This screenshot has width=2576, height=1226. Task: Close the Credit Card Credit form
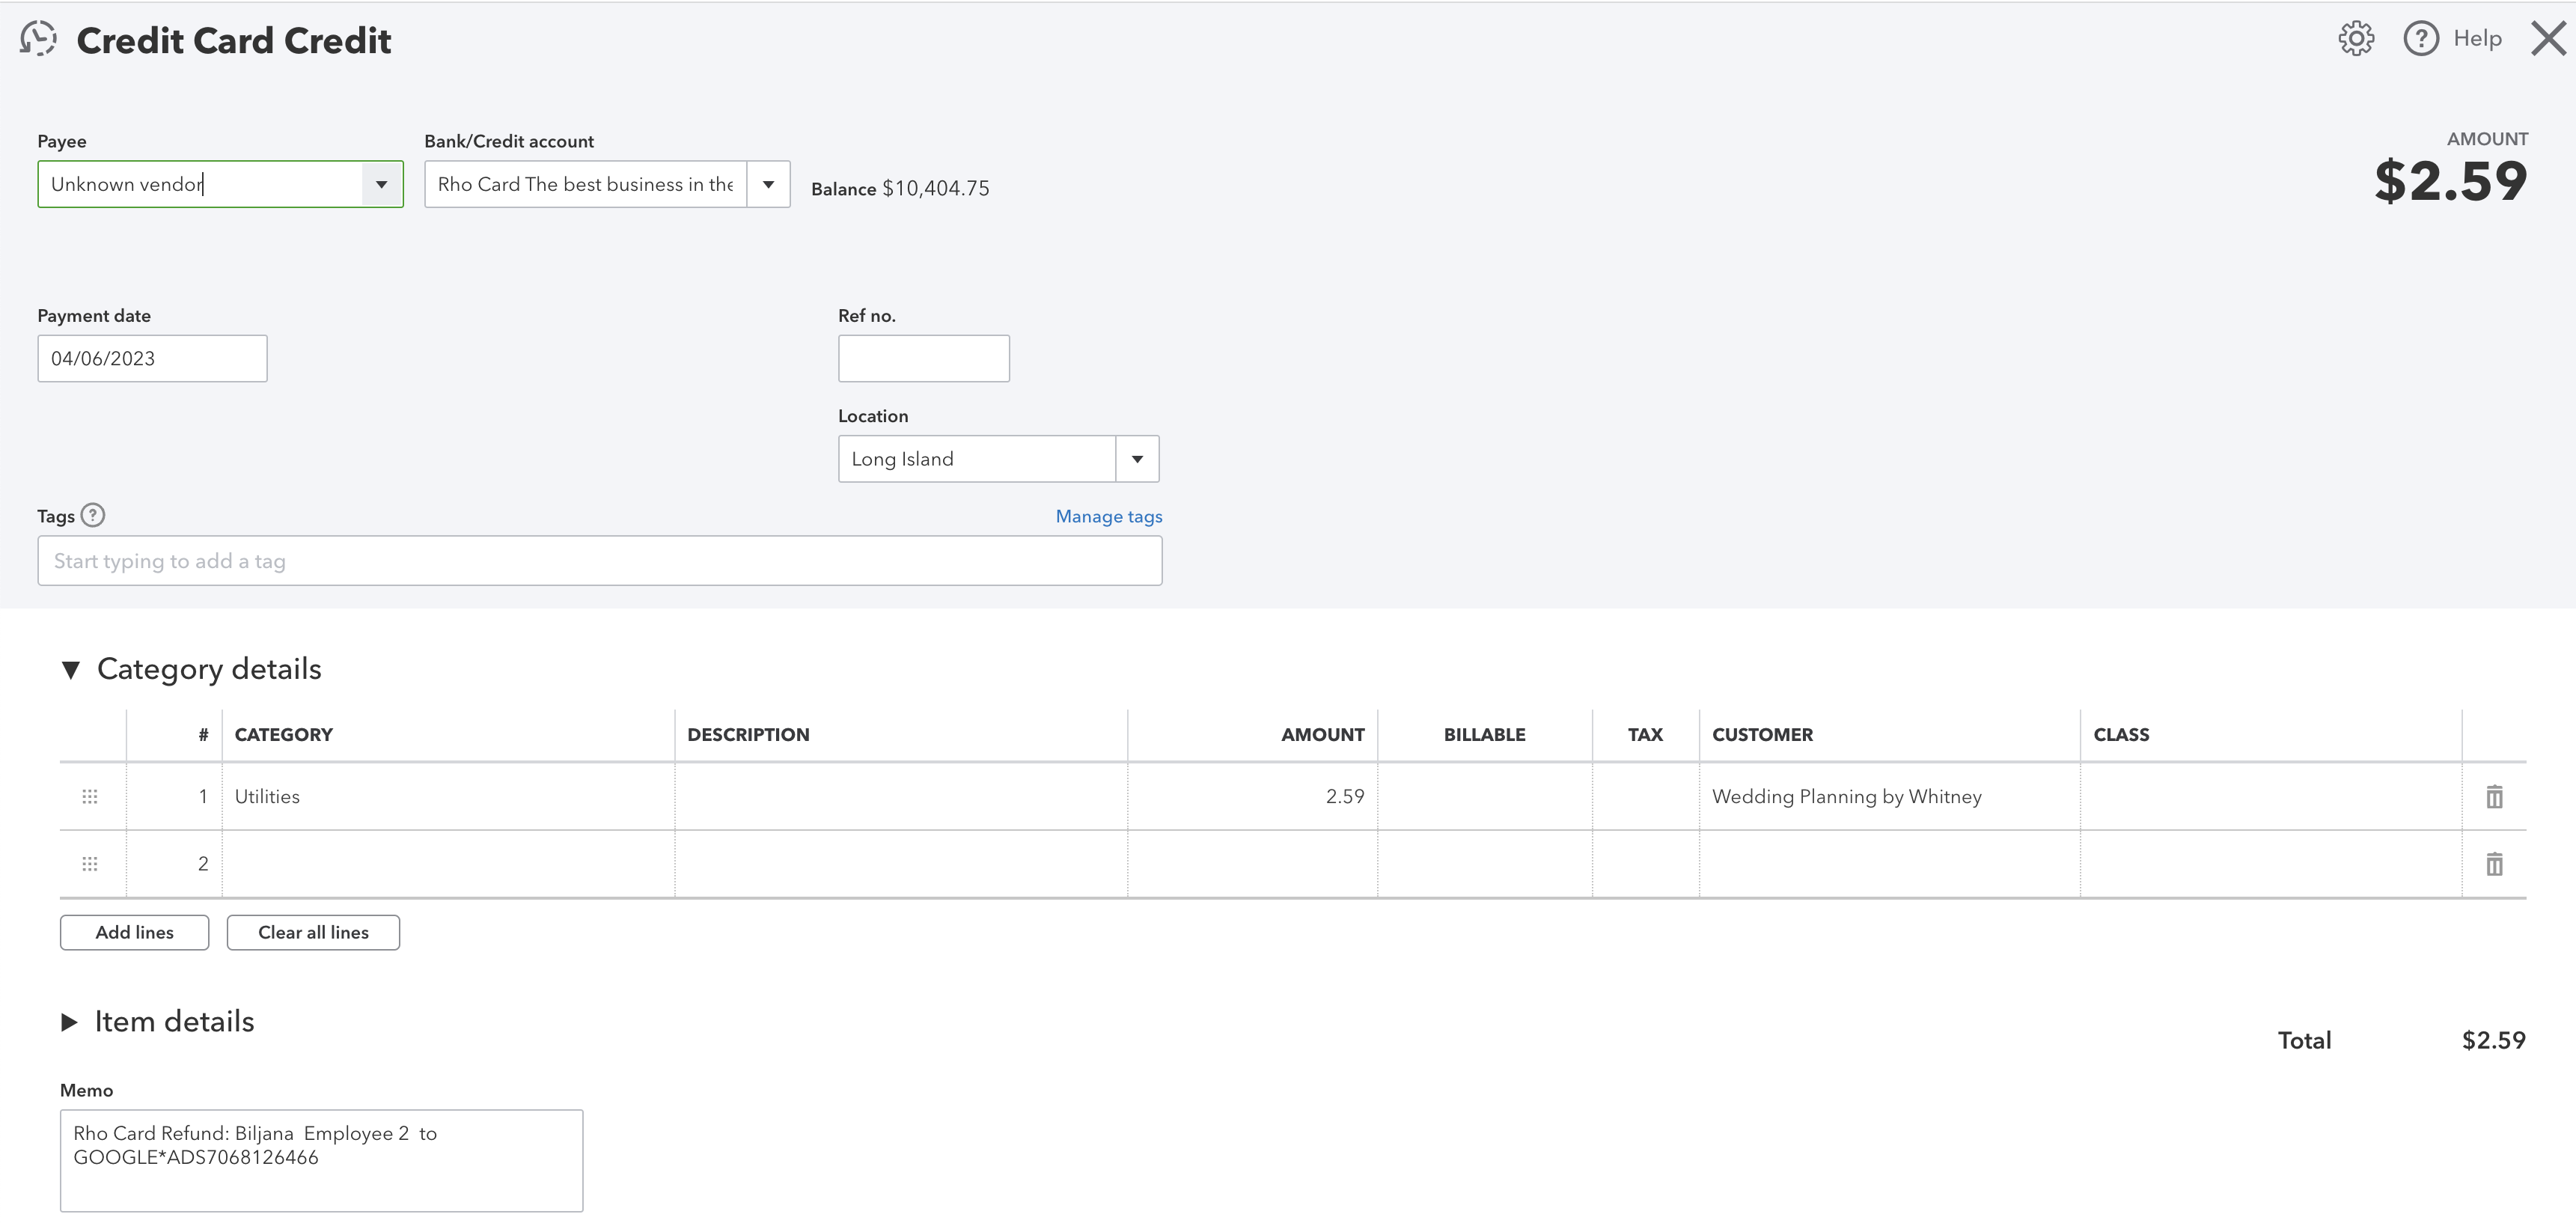(2548, 39)
